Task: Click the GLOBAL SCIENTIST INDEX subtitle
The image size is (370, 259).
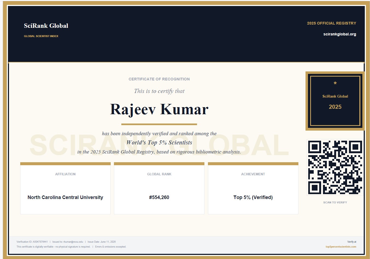Action: click(41, 36)
